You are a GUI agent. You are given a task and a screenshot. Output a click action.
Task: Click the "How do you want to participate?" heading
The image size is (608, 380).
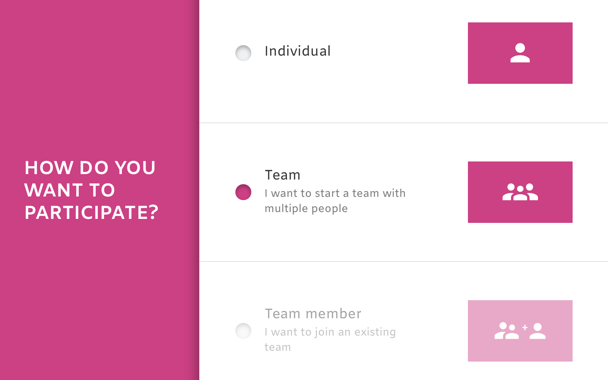point(91,190)
